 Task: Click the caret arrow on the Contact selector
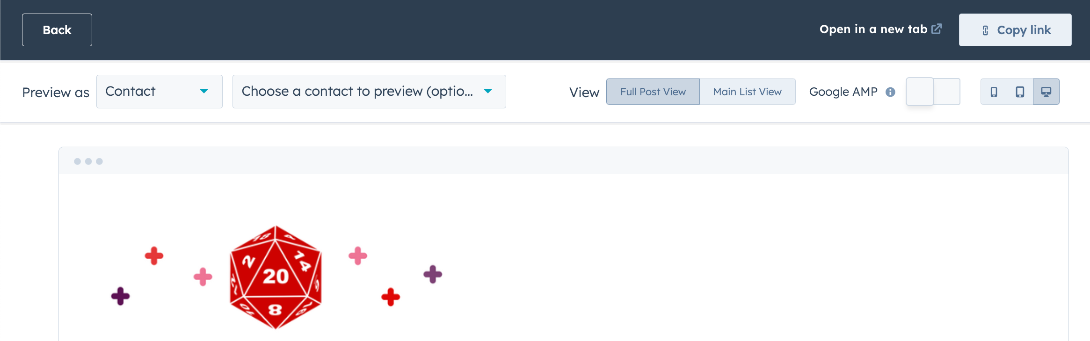[204, 91]
